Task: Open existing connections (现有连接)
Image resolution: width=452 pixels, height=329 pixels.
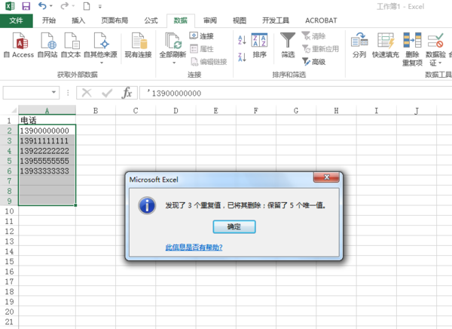Action: coord(139,45)
